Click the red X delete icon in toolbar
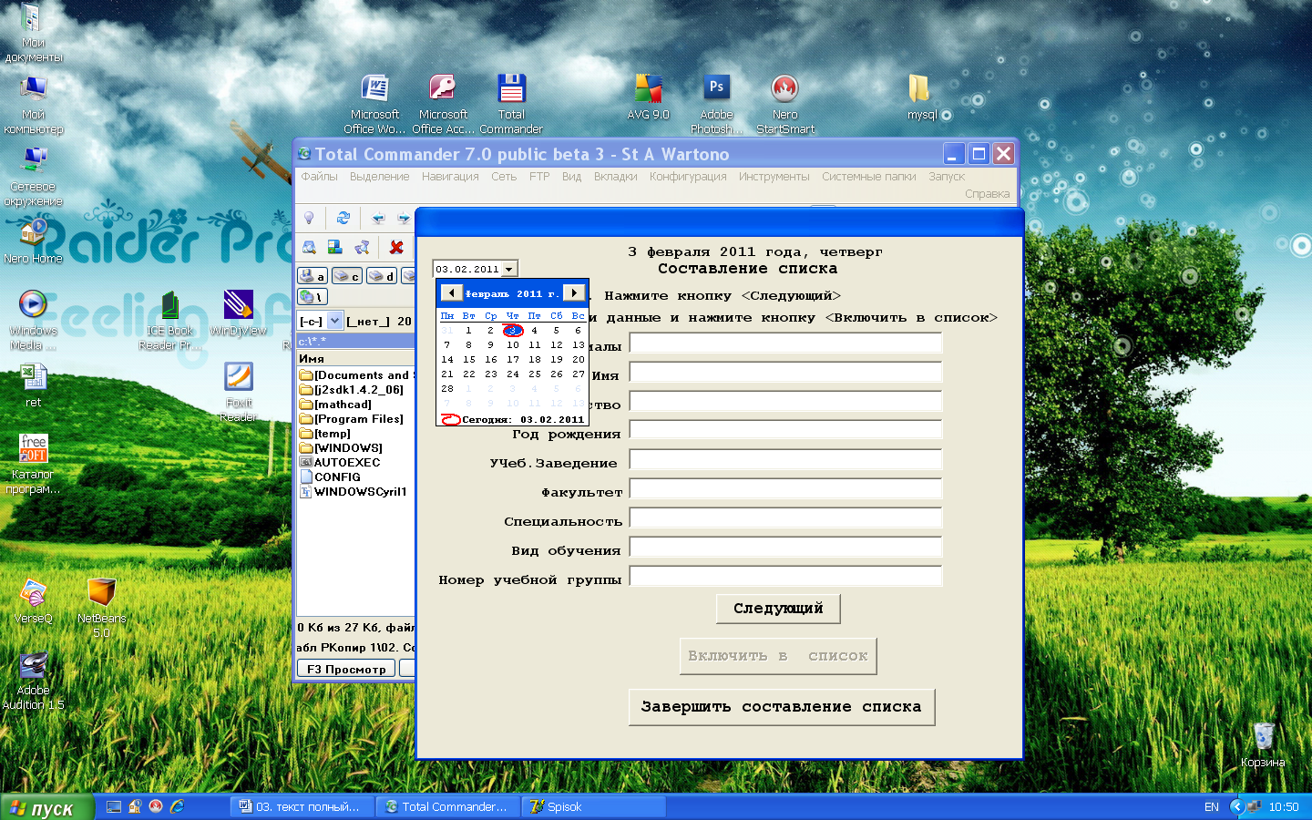Screen dimensions: 1312x820 click(x=396, y=247)
